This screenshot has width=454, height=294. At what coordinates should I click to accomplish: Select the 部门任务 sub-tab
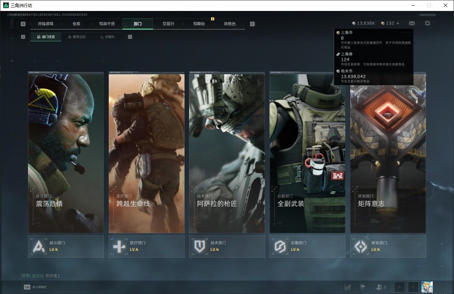click(x=46, y=37)
